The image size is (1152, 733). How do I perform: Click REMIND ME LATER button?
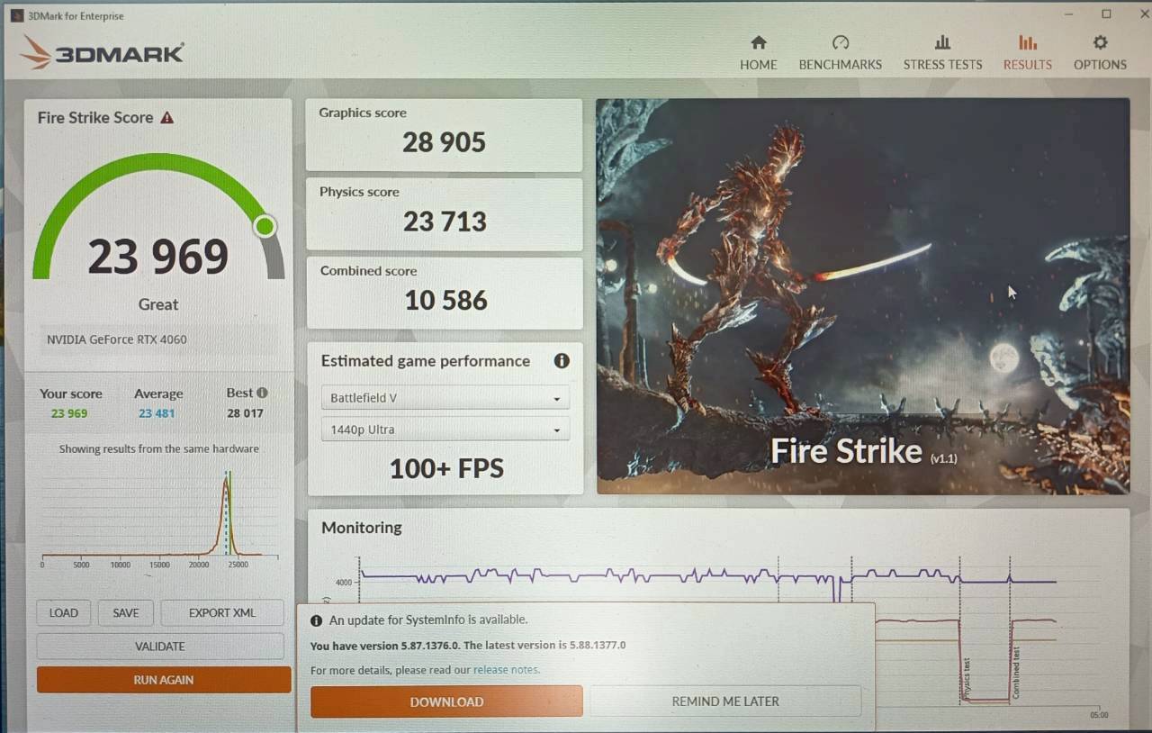point(725,701)
